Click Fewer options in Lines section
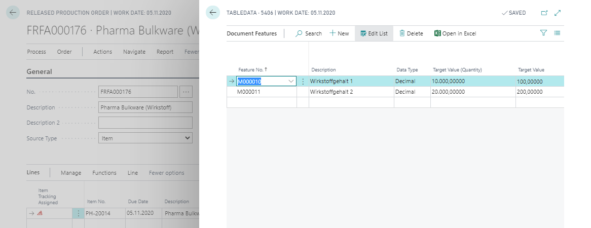The image size is (591, 228). (167, 173)
